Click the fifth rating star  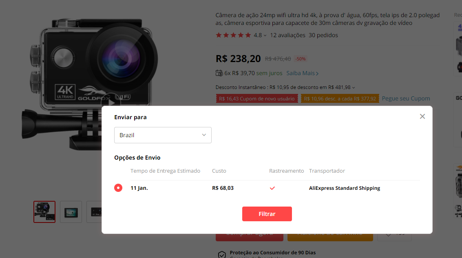pyautogui.click(x=248, y=35)
